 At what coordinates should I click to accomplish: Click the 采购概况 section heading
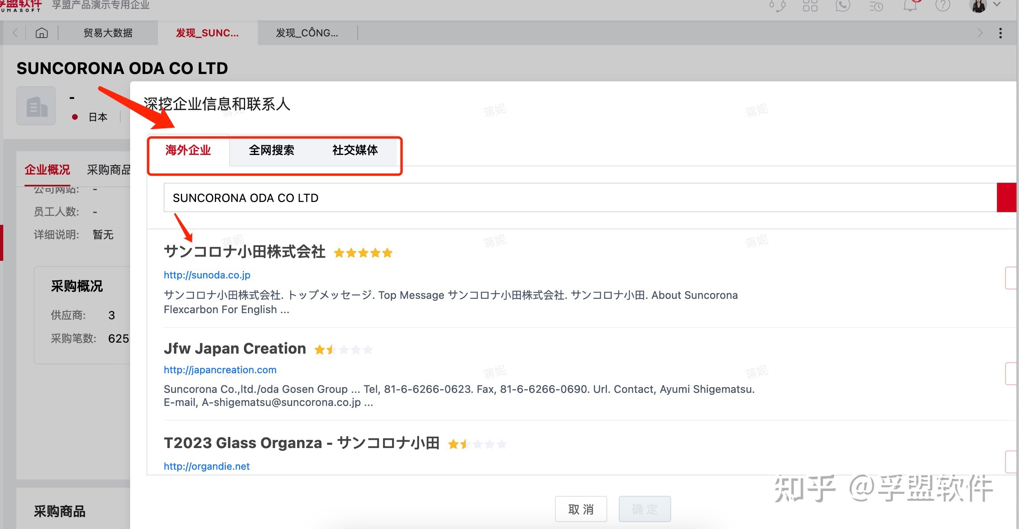(x=77, y=286)
